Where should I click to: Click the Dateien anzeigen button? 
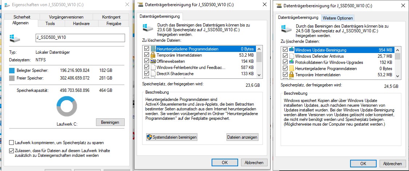242,137
